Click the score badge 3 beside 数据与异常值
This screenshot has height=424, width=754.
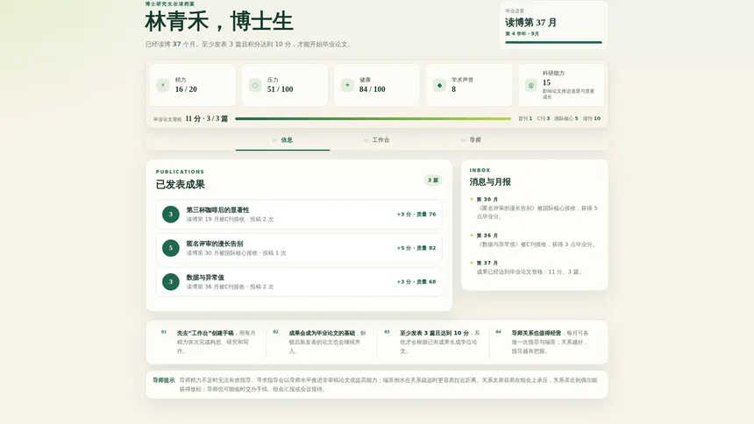coord(171,282)
